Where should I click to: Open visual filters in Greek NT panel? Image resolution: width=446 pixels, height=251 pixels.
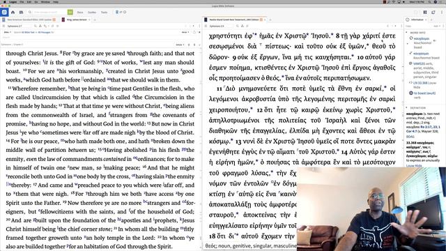243,26
